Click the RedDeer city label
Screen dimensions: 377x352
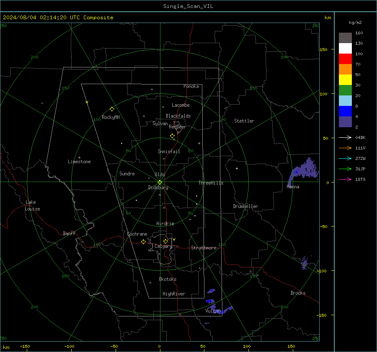tap(178, 127)
